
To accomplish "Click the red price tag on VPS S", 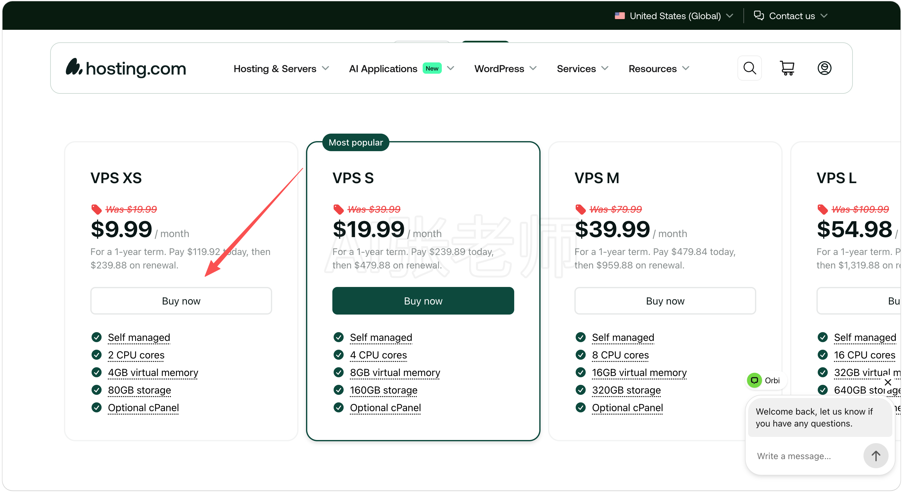I will pyautogui.click(x=338, y=209).
